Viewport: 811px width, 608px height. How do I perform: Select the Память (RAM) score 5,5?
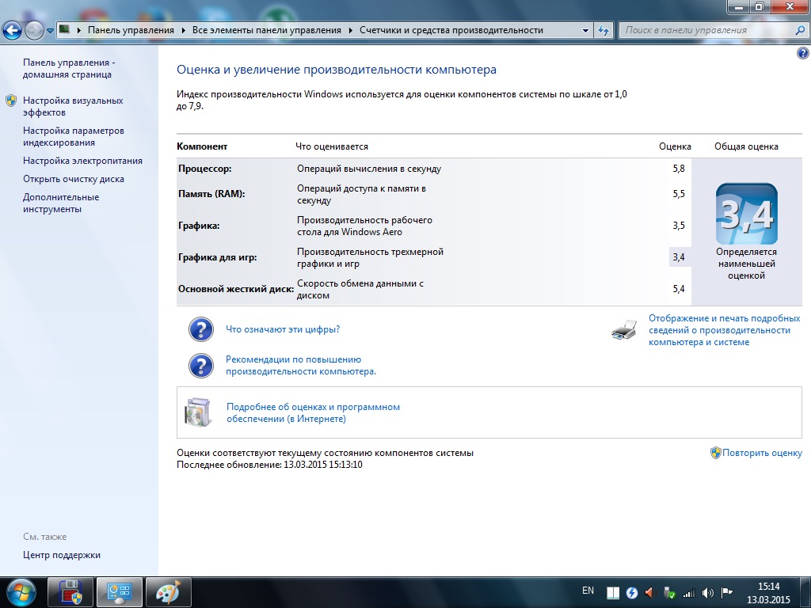click(679, 194)
